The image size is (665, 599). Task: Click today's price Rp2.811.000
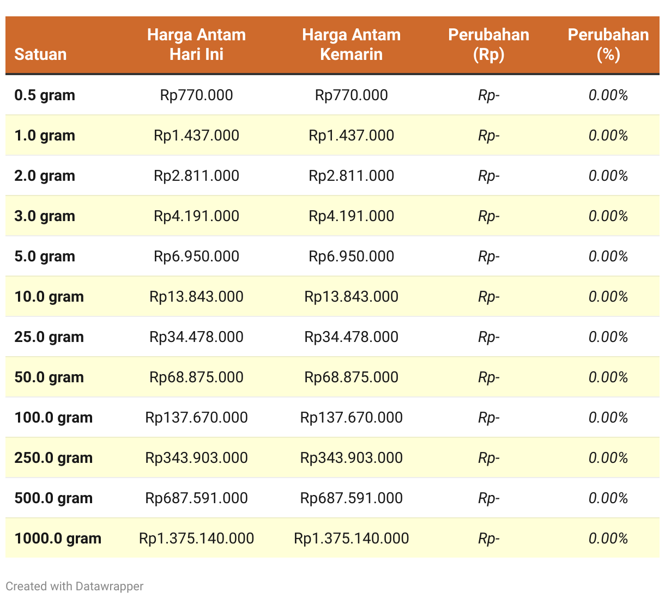[196, 176]
